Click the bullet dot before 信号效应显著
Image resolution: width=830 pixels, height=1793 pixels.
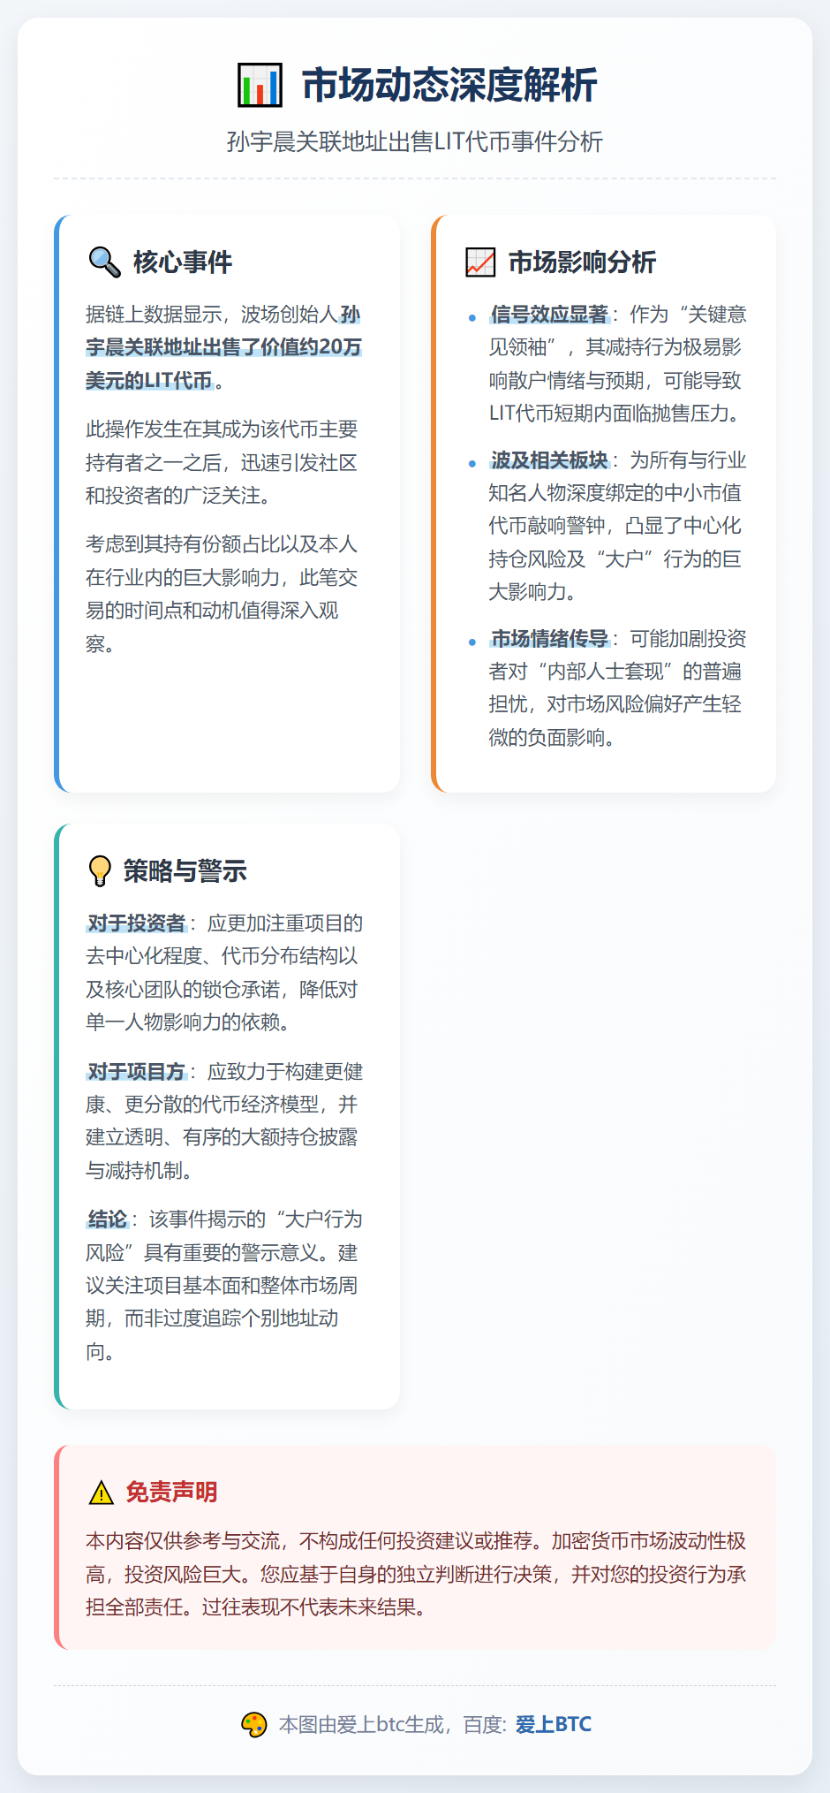pos(472,317)
